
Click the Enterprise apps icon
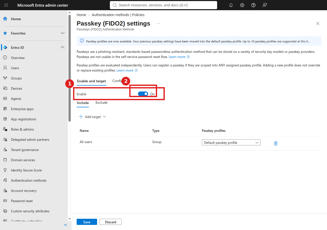point(5,109)
